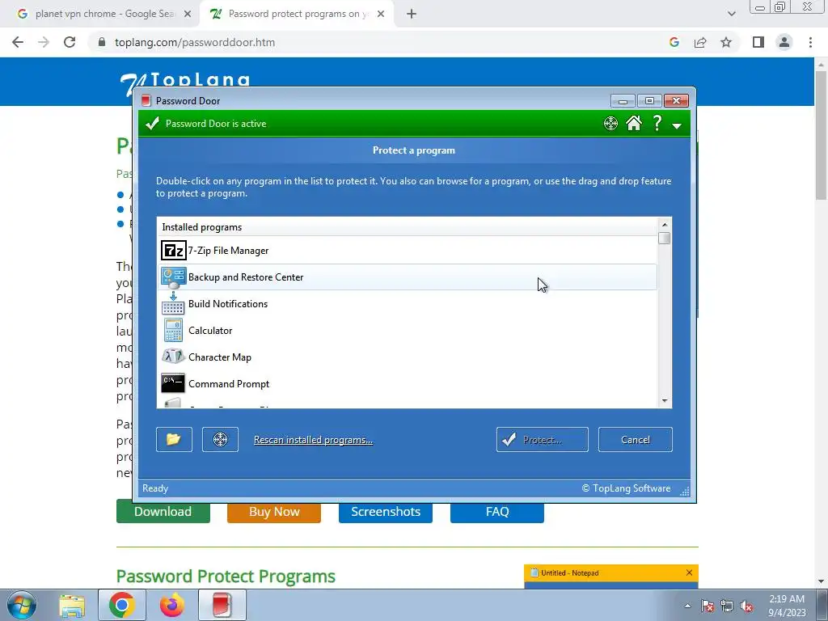The height and width of the screenshot is (621, 828).
Task: Select Command Prompt icon
Action: (x=173, y=383)
